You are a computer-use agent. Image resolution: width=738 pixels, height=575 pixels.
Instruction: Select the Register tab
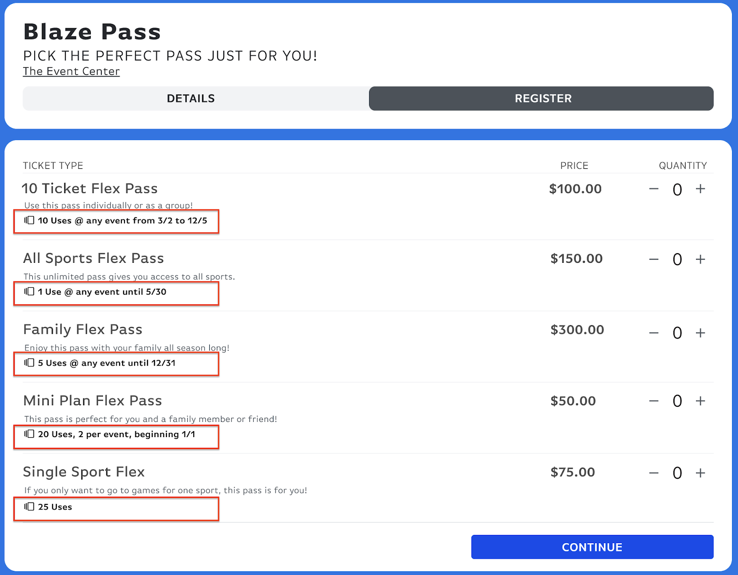point(543,98)
